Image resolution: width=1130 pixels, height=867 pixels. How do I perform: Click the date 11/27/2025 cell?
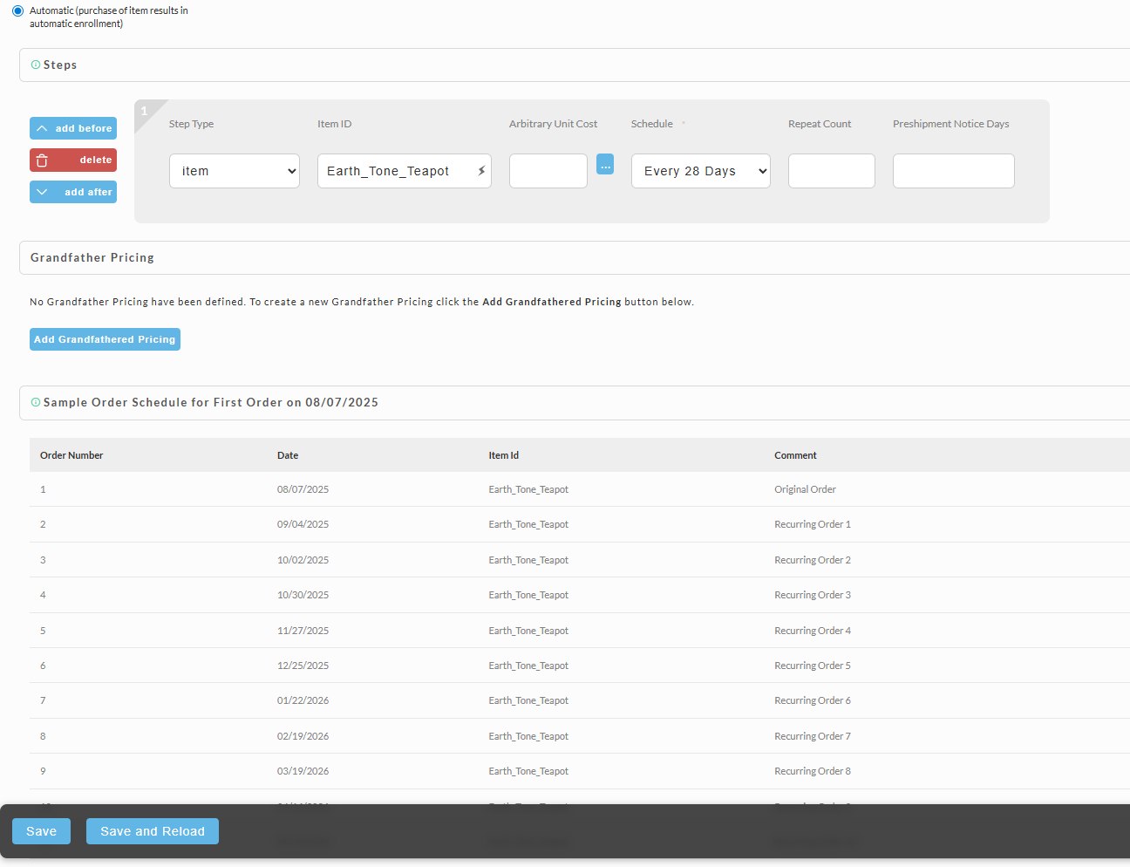[x=303, y=631]
